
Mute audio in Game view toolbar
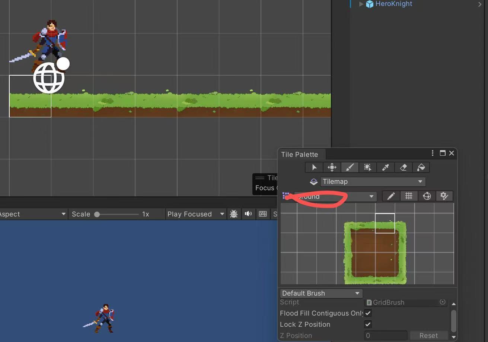[248, 214]
